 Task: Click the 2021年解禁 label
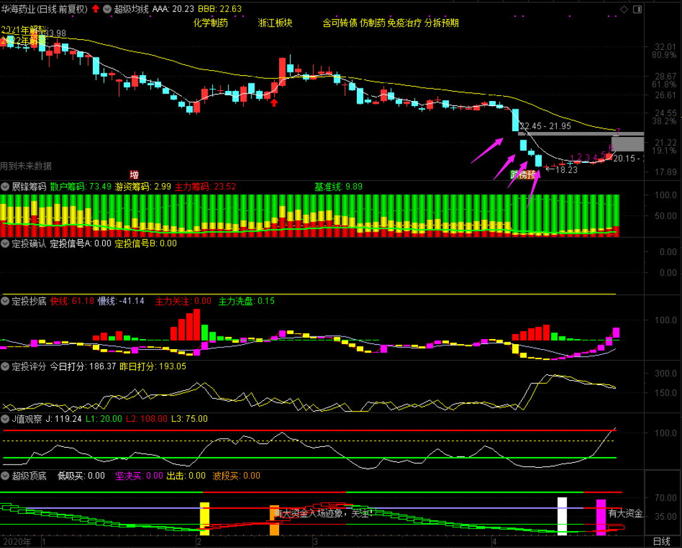pyautogui.click(x=23, y=30)
